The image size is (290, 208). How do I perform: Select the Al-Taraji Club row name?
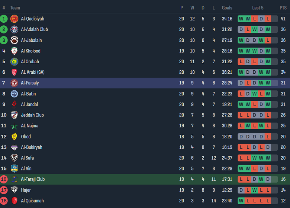click(33, 179)
